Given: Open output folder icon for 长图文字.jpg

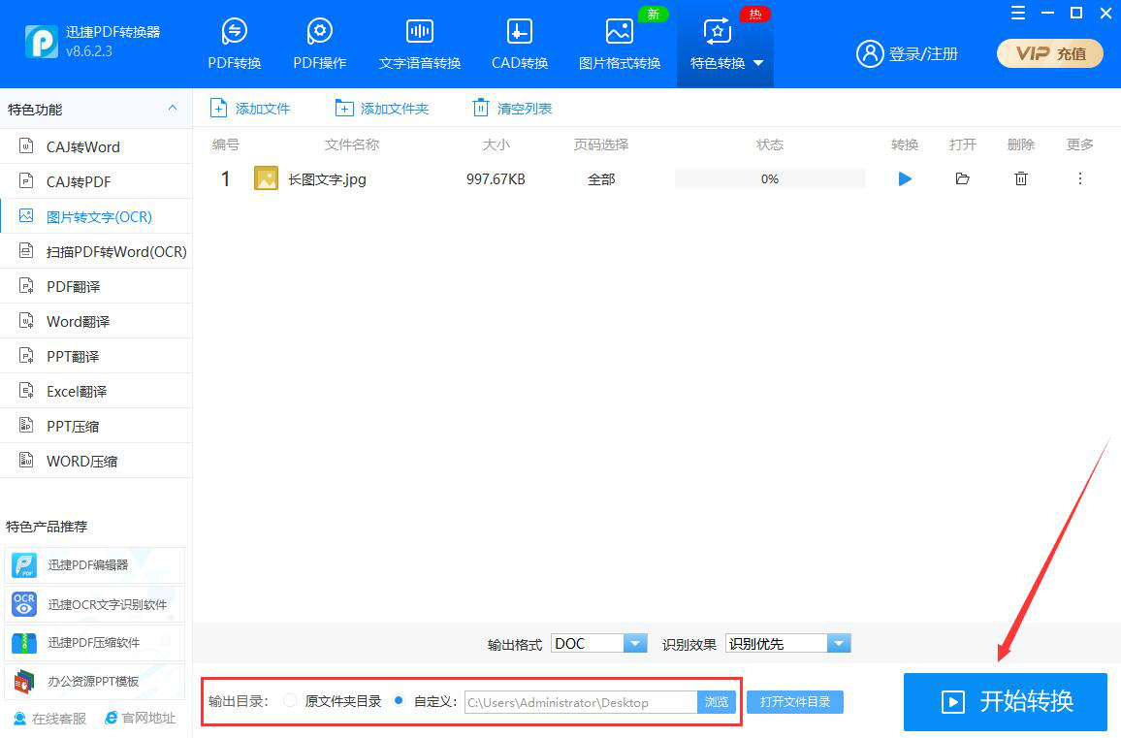Looking at the screenshot, I should (962, 178).
